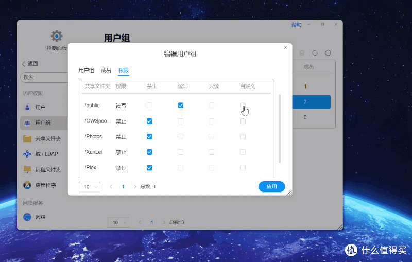Go to next page in background window pagination
The width and height of the screenshot is (412, 262).
(164, 222)
